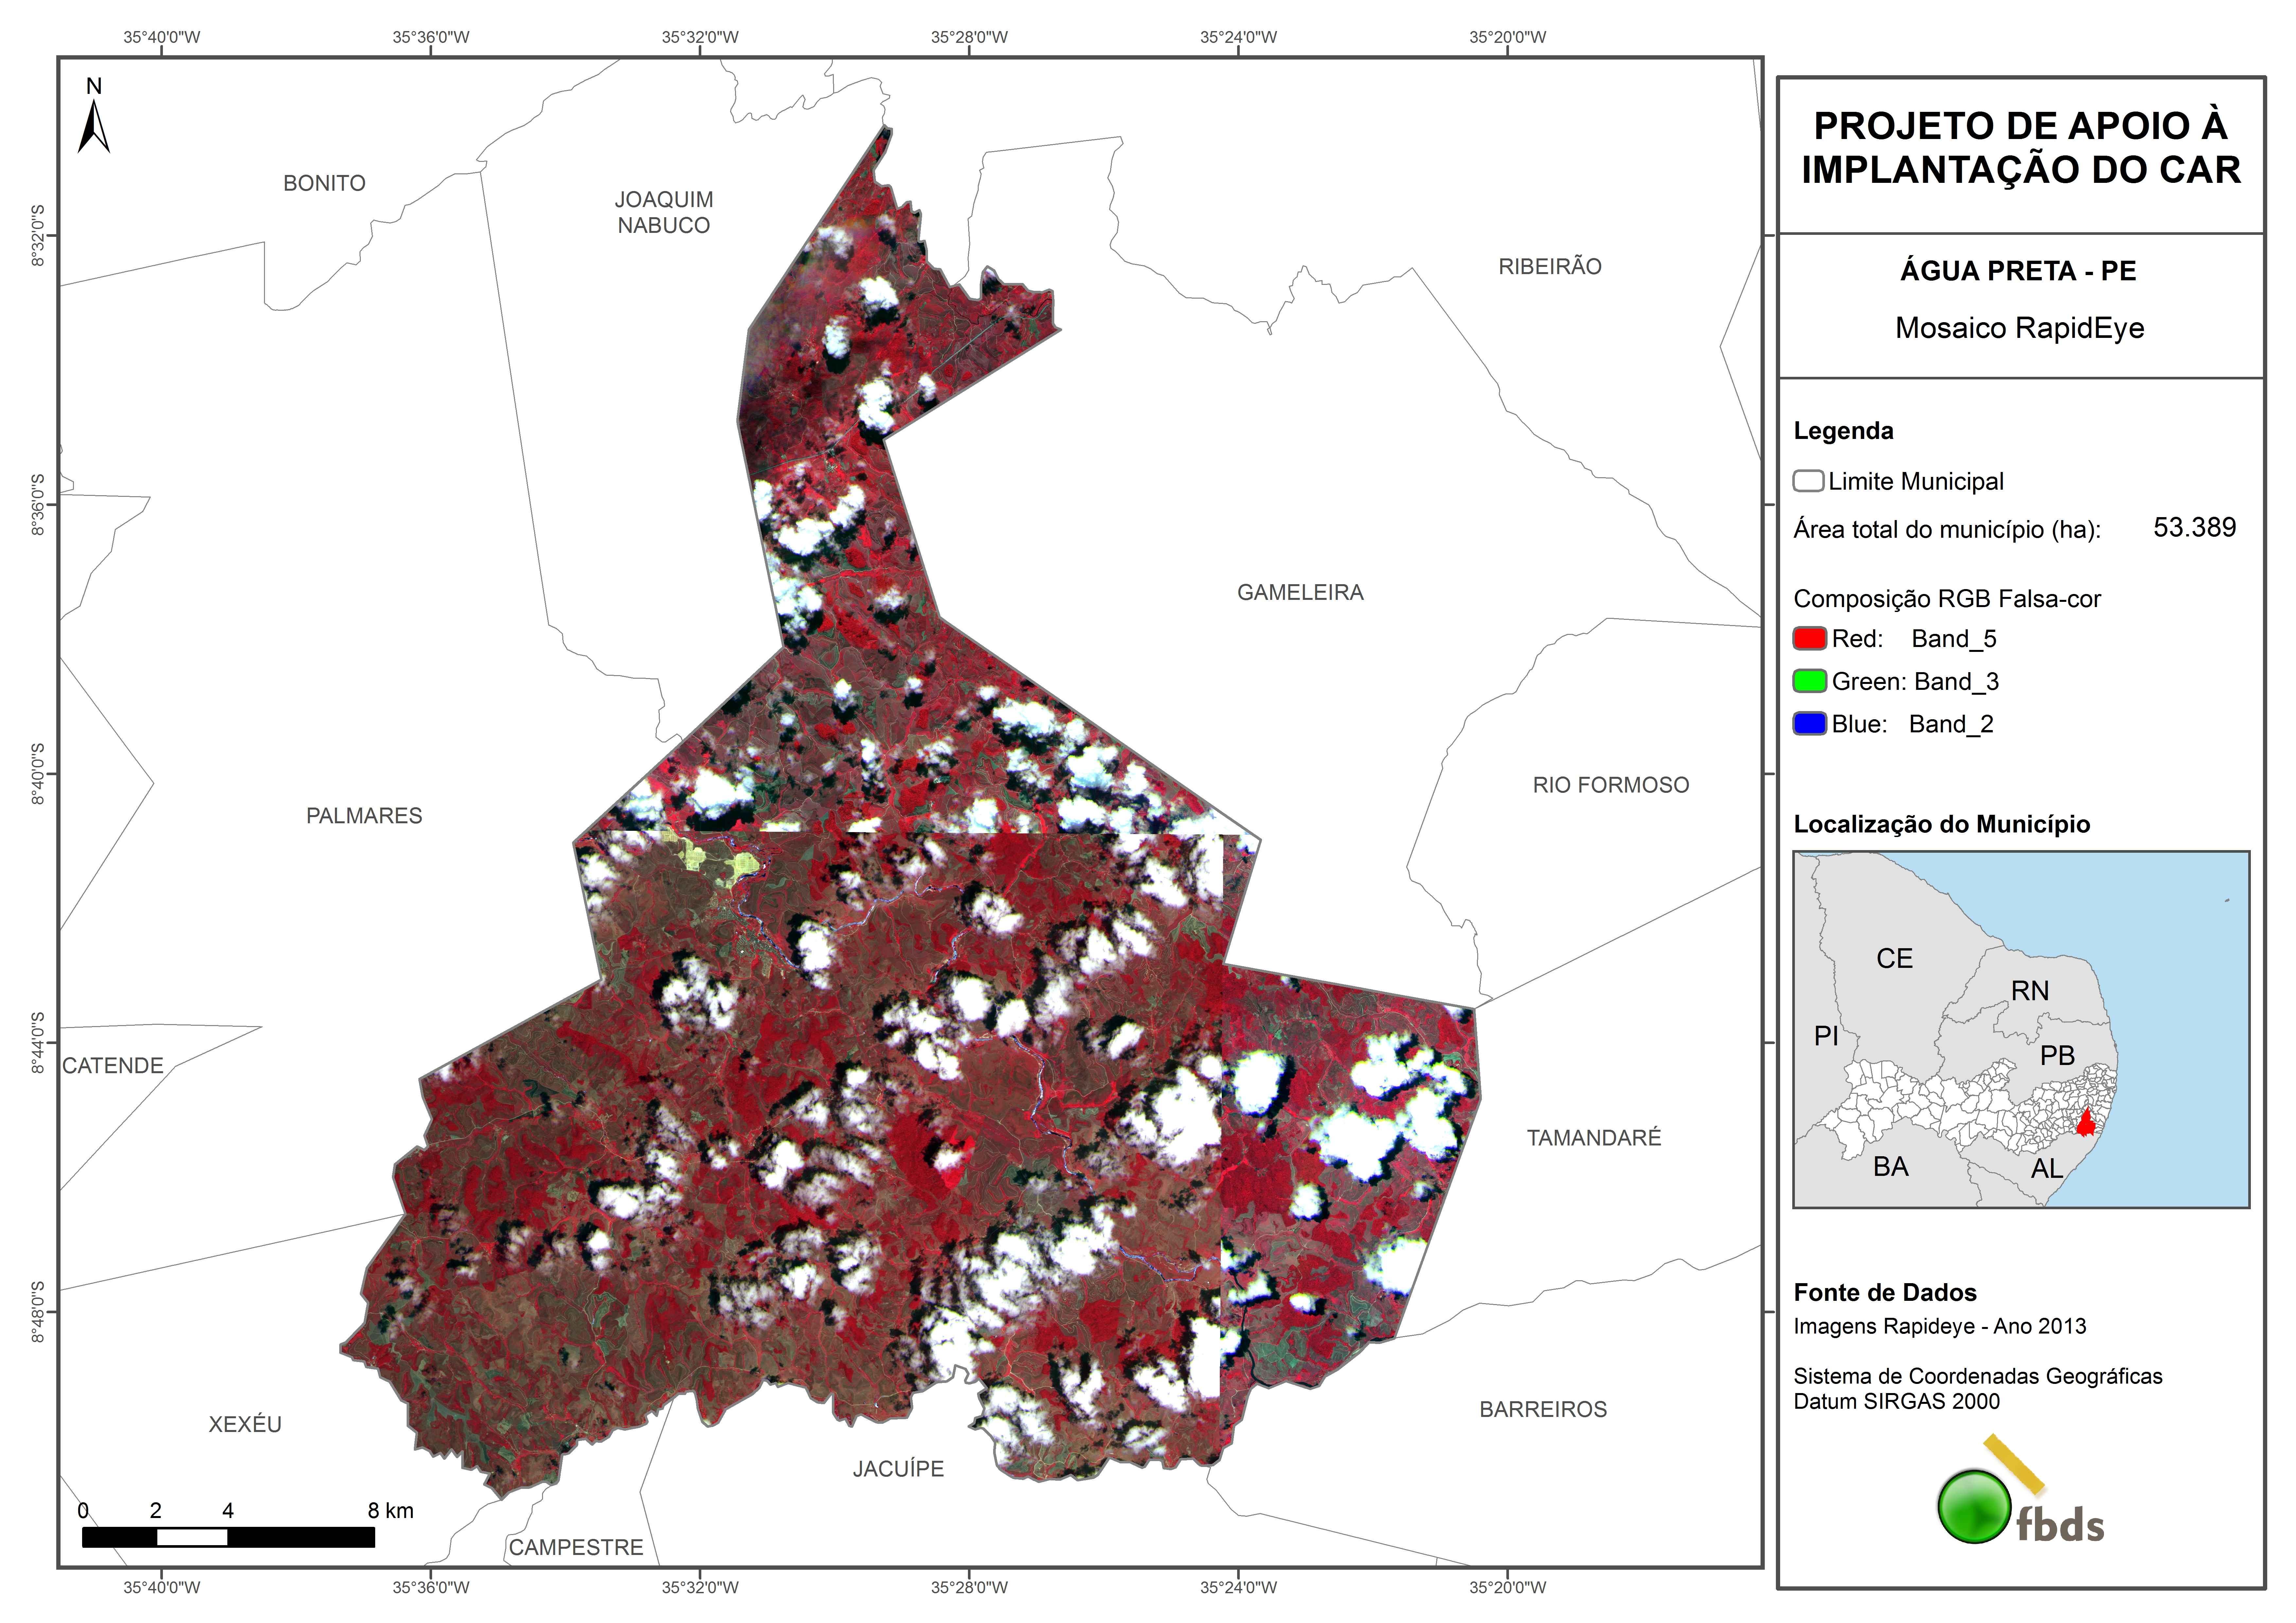This screenshot has height=1623, width=2296.
Task: Click the JOAQUIM NABUCO label
Action: pos(664,212)
